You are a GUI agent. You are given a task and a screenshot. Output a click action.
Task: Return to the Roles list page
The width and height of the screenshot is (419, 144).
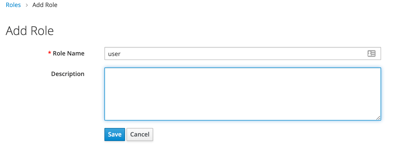(x=13, y=5)
